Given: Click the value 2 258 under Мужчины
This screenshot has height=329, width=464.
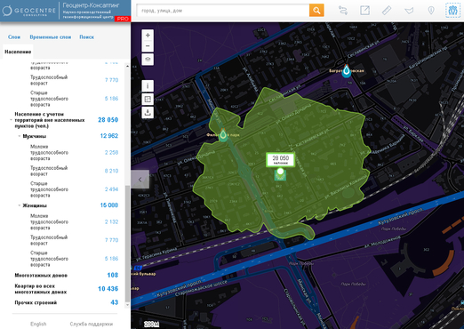Looking at the screenshot, I should click(111, 152).
